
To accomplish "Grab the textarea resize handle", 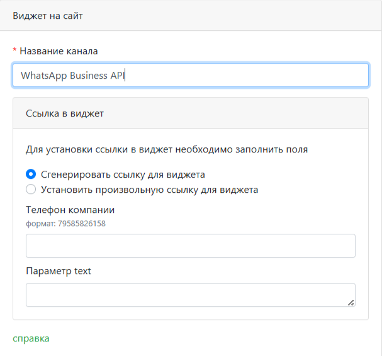I will 351,302.
